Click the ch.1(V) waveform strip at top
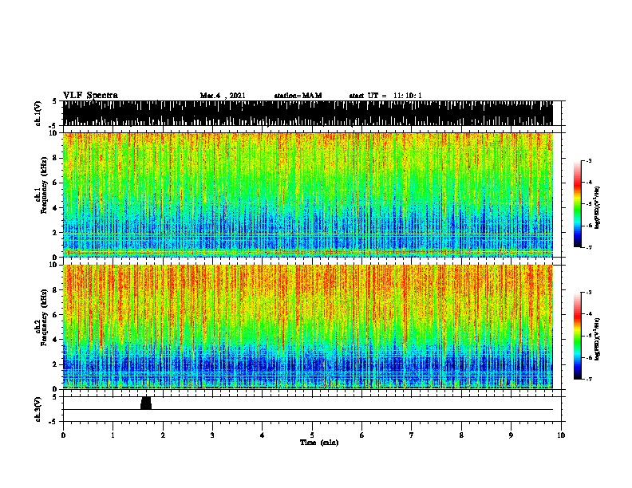 (308, 113)
